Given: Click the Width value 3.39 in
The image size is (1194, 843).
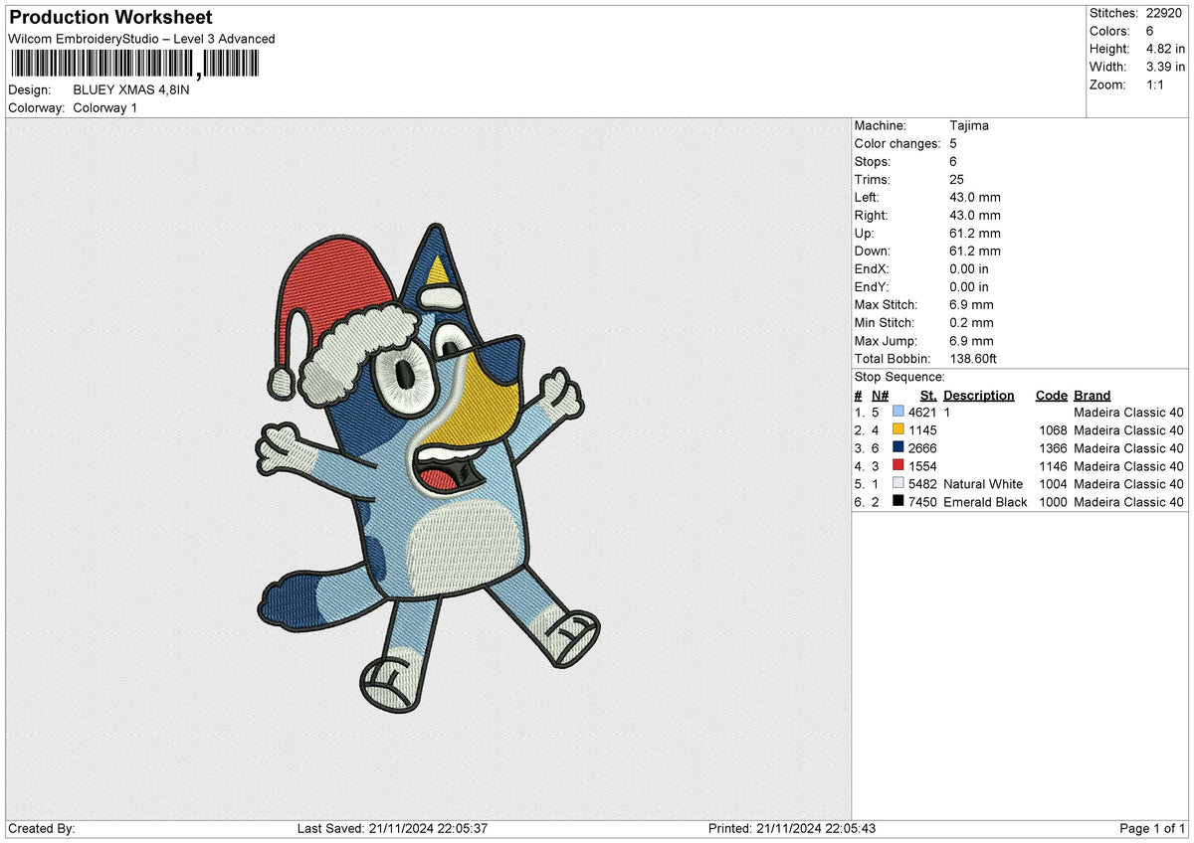Looking at the screenshot, I should pos(1167,67).
